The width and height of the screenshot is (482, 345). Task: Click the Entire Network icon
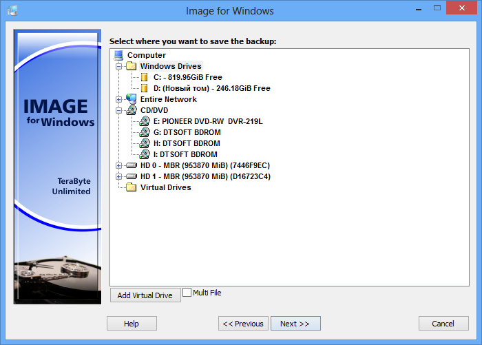pyautogui.click(x=132, y=99)
